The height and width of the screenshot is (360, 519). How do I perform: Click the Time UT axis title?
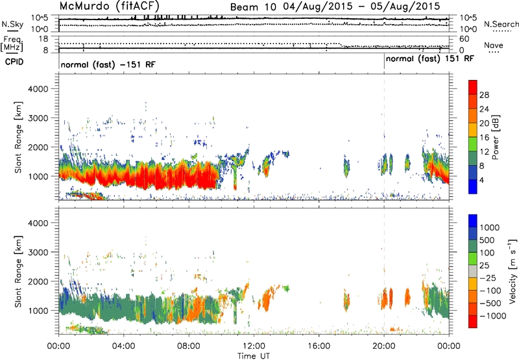[x=254, y=356]
